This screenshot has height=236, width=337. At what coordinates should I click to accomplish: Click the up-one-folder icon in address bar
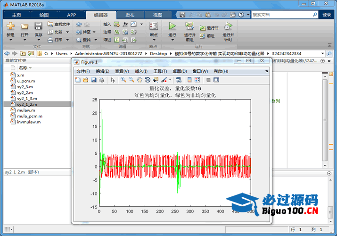click(23, 53)
